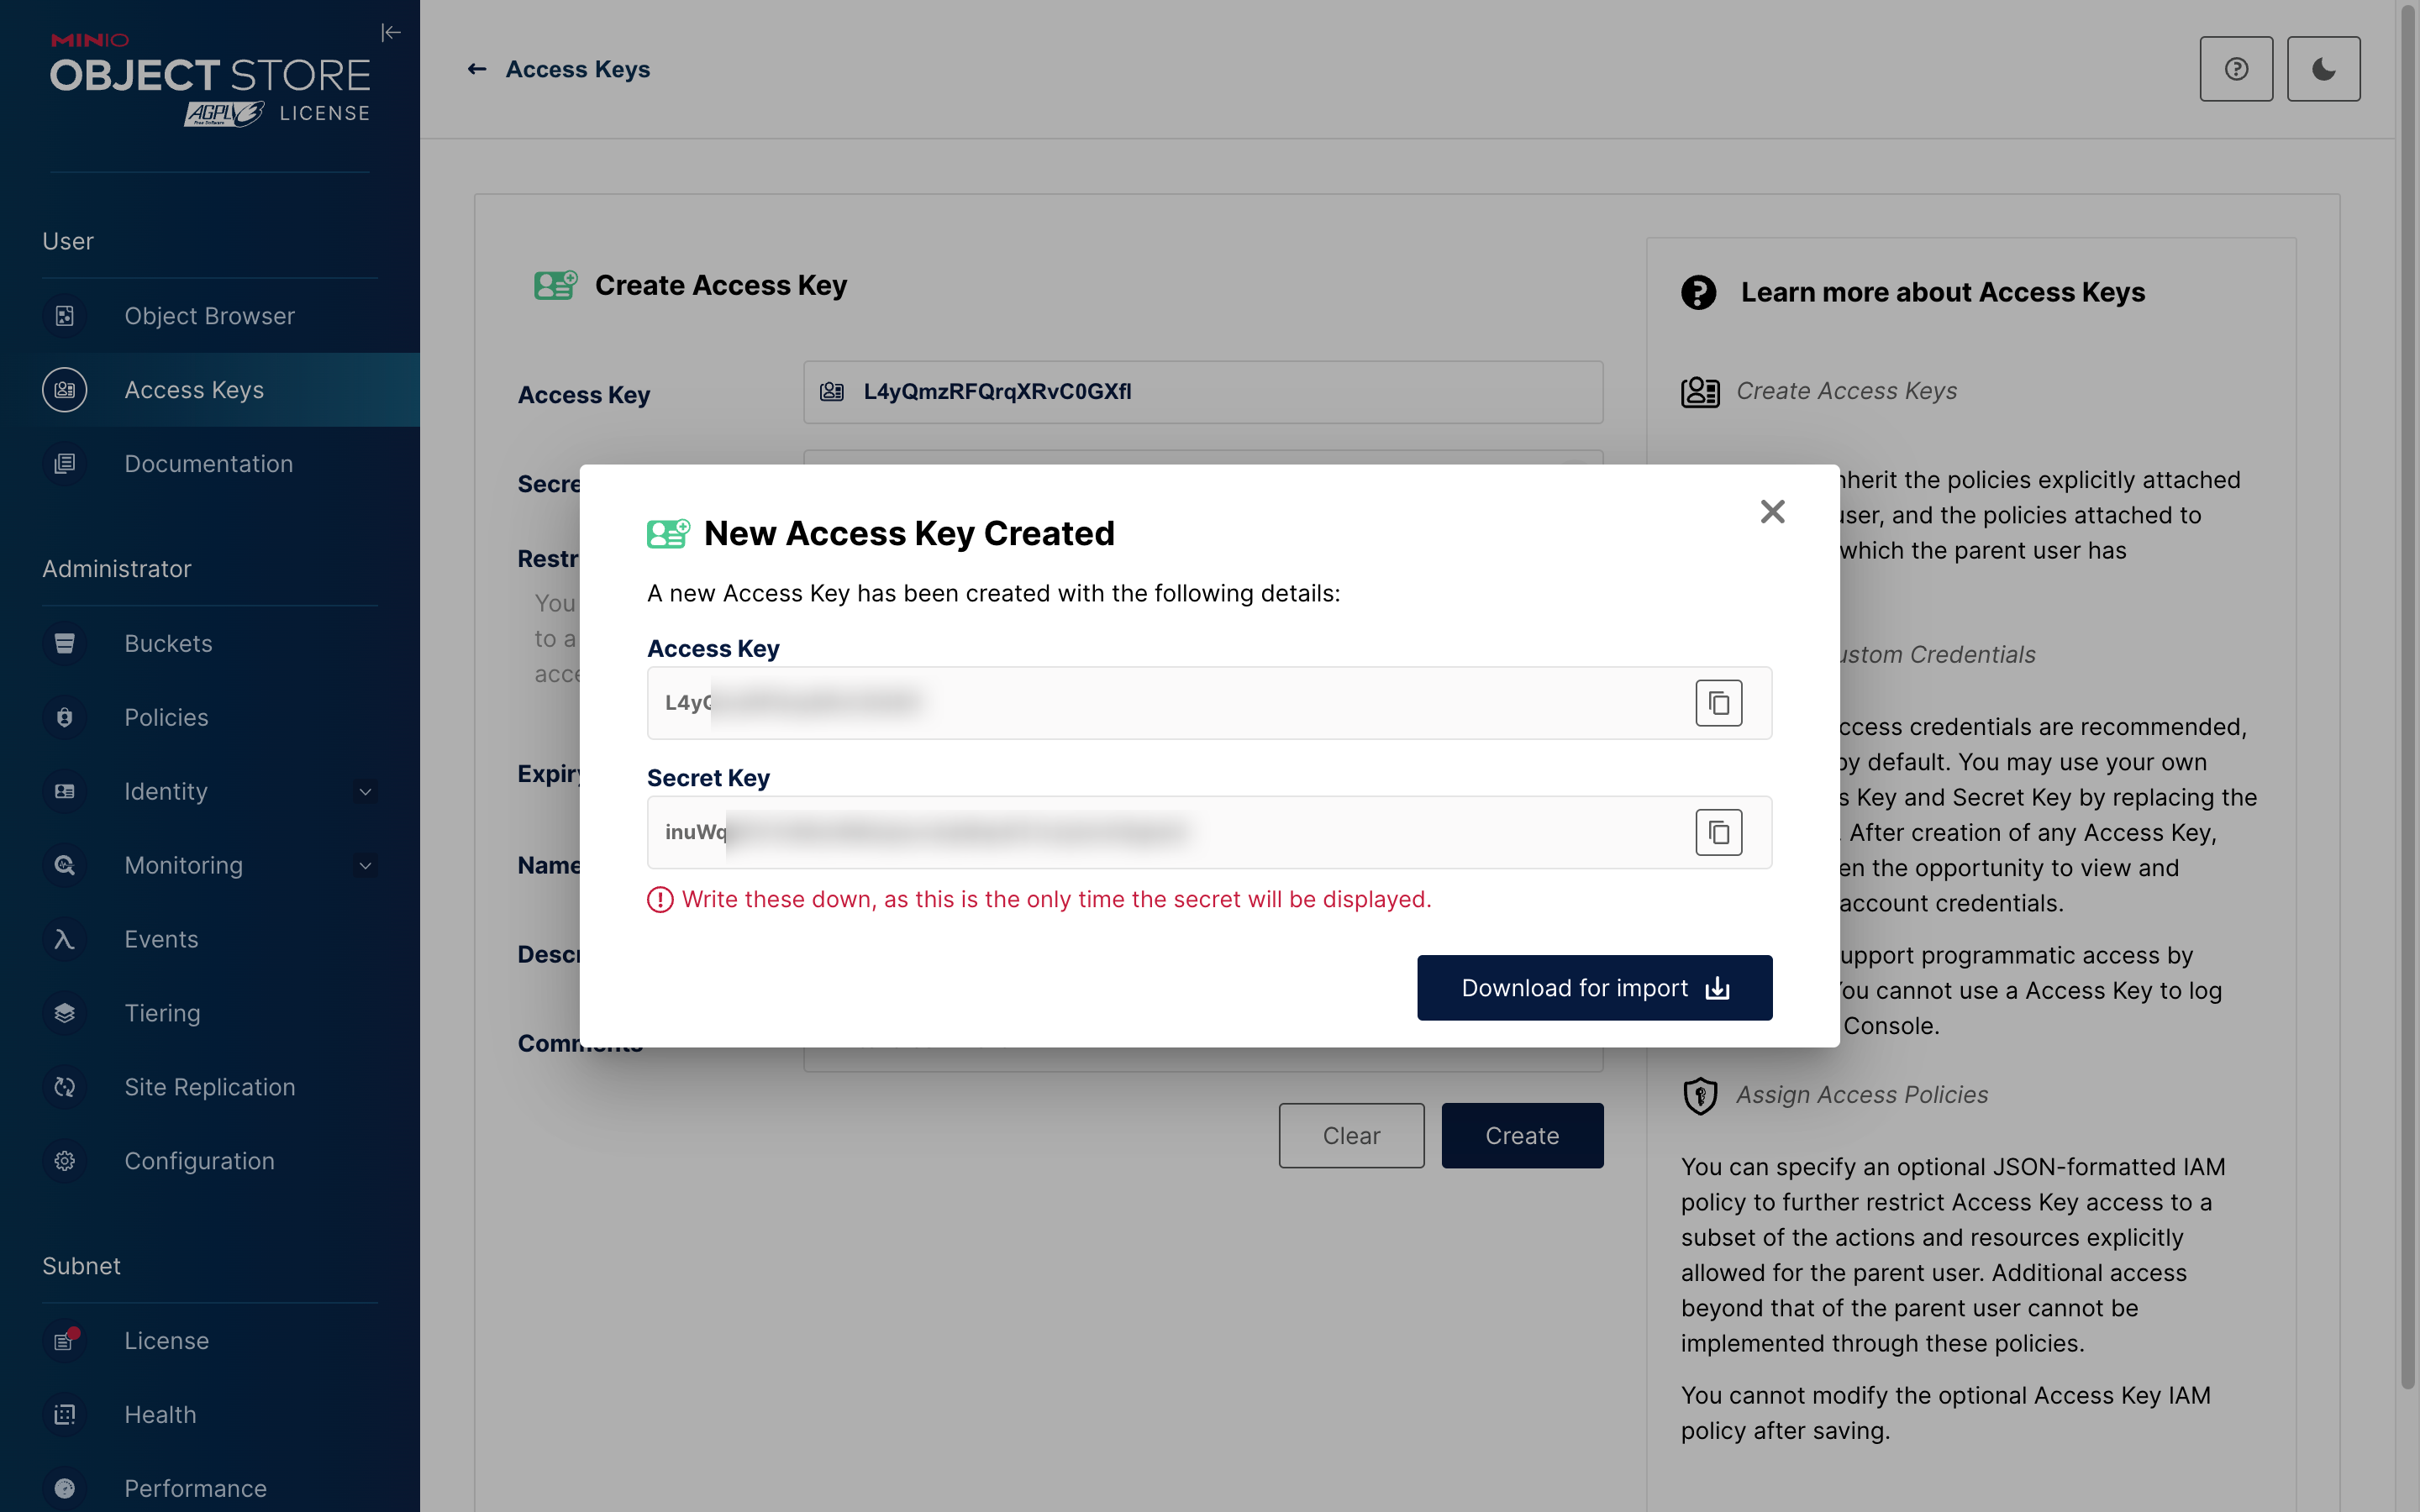Click the Events lambda icon

tap(65, 939)
